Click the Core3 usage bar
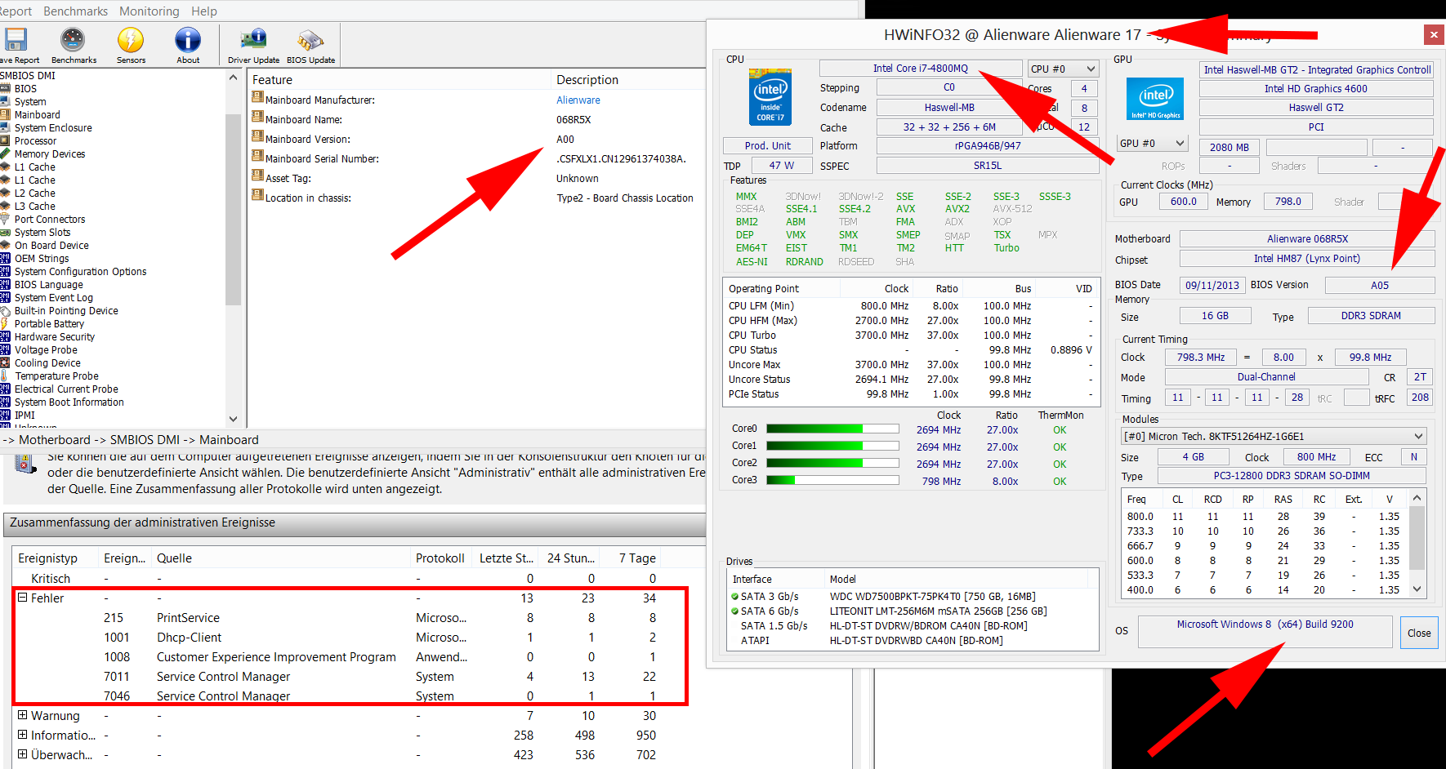This screenshot has height=769, width=1446. [x=832, y=480]
